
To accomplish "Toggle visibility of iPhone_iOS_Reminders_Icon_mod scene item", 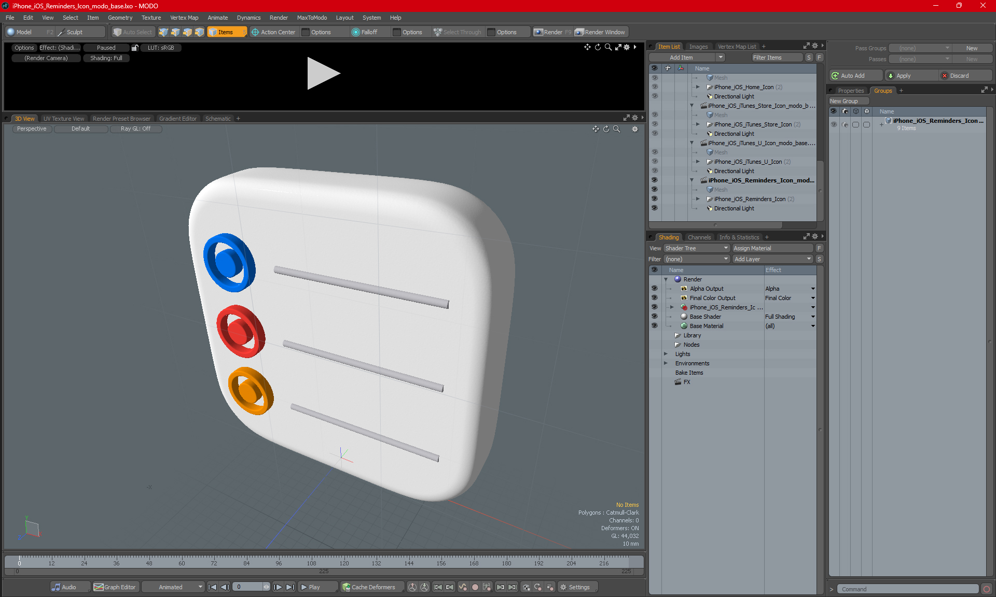I will [x=654, y=180].
